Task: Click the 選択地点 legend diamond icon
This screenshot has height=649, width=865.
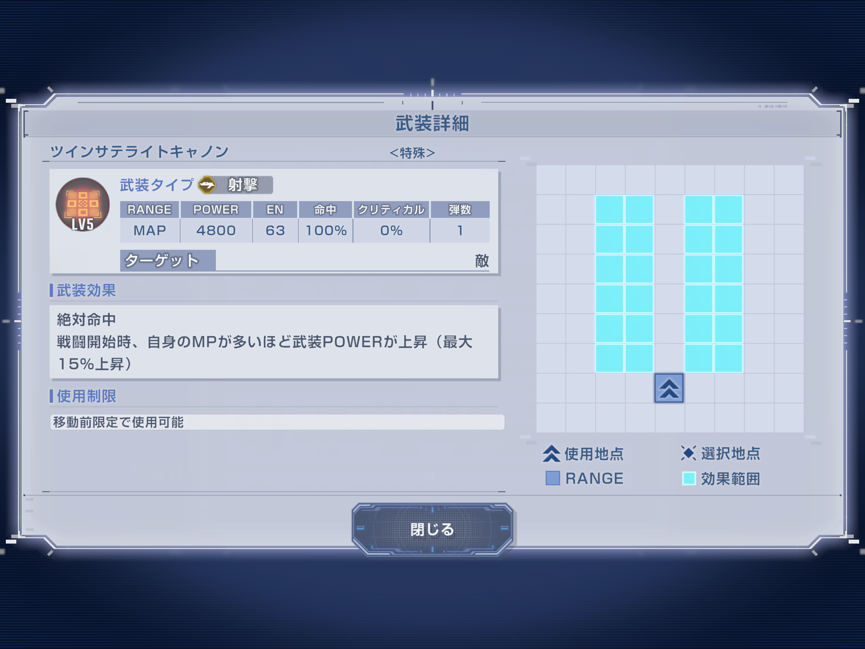Action: 688,453
